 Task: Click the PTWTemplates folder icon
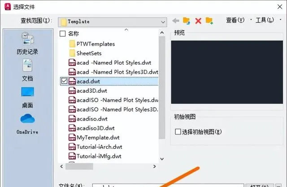(x=72, y=44)
